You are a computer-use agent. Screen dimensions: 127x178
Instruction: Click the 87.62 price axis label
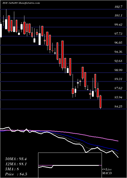click(118, 88)
